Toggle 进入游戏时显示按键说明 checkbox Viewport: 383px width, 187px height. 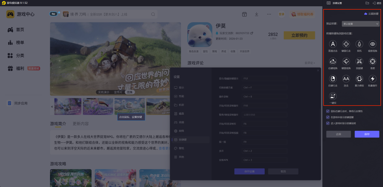[x=328, y=123]
